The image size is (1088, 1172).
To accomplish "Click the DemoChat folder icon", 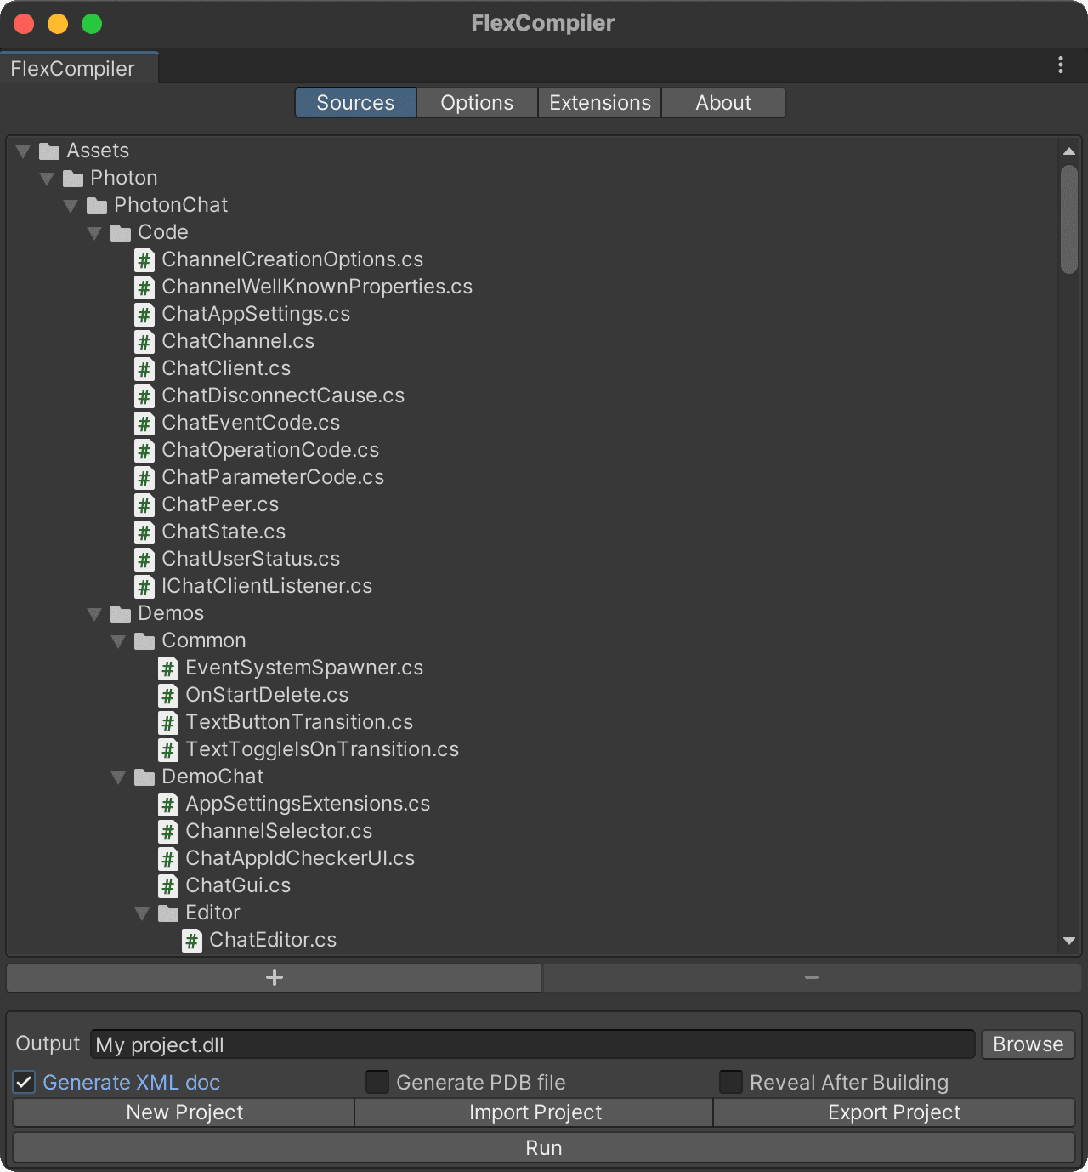I will coord(144,777).
